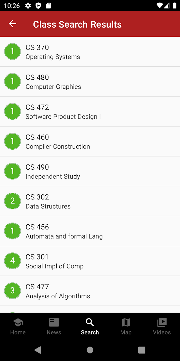
Task: Open the settings gear in status bar
Action: [x=28, y=6]
